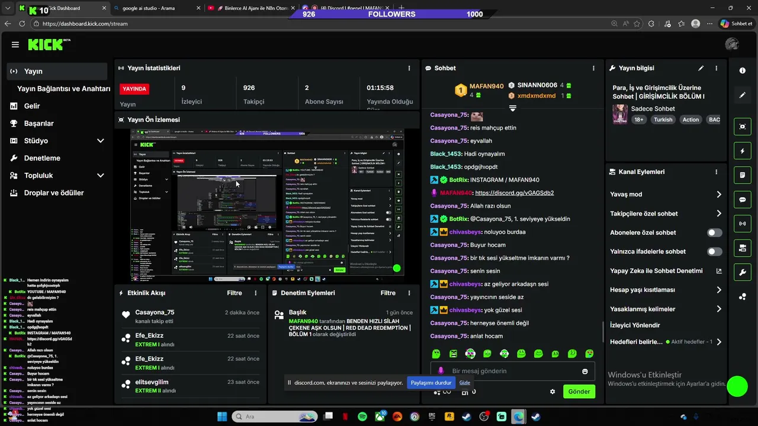Toggle the chat bubble icon in the right rail
Image resolution: width=758 pixels, height=426 pixels.
point(743,199)
